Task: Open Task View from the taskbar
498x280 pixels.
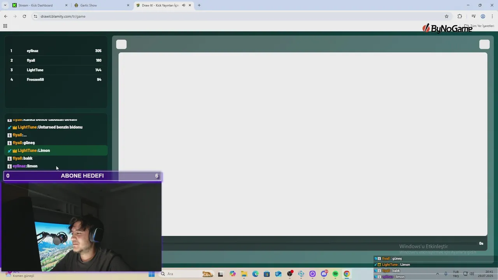Action: pyautogui.click(x=221, y=274)
